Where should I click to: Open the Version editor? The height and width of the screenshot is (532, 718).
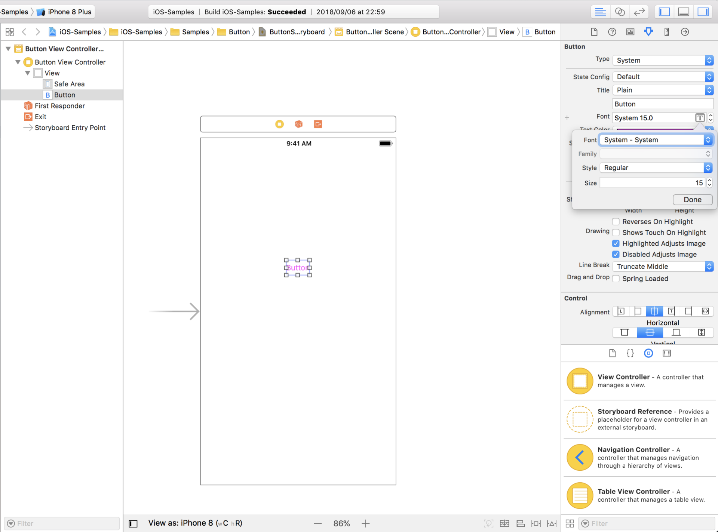point(639,12)
